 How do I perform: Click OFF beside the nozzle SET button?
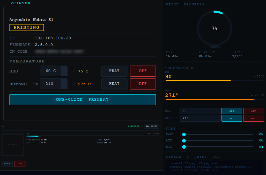(x=253, y=118)
